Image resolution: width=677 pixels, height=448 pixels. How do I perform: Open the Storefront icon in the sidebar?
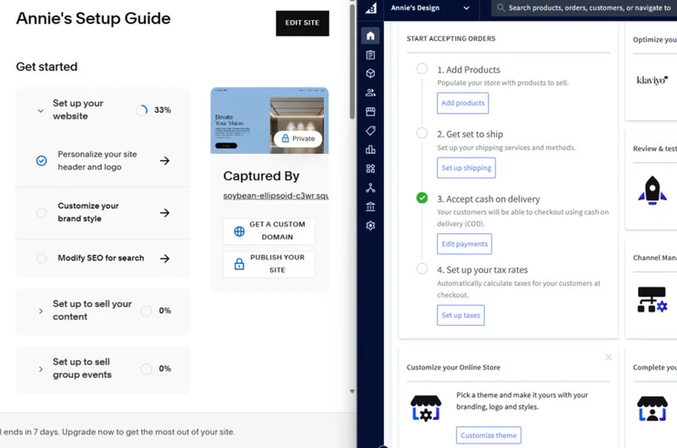pos(370,111)
